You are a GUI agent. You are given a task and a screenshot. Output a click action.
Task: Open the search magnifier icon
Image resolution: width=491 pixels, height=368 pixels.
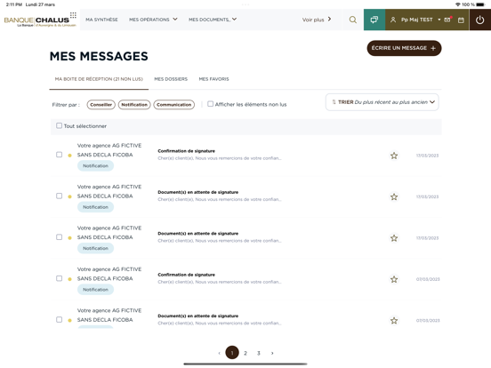(352, 20)
